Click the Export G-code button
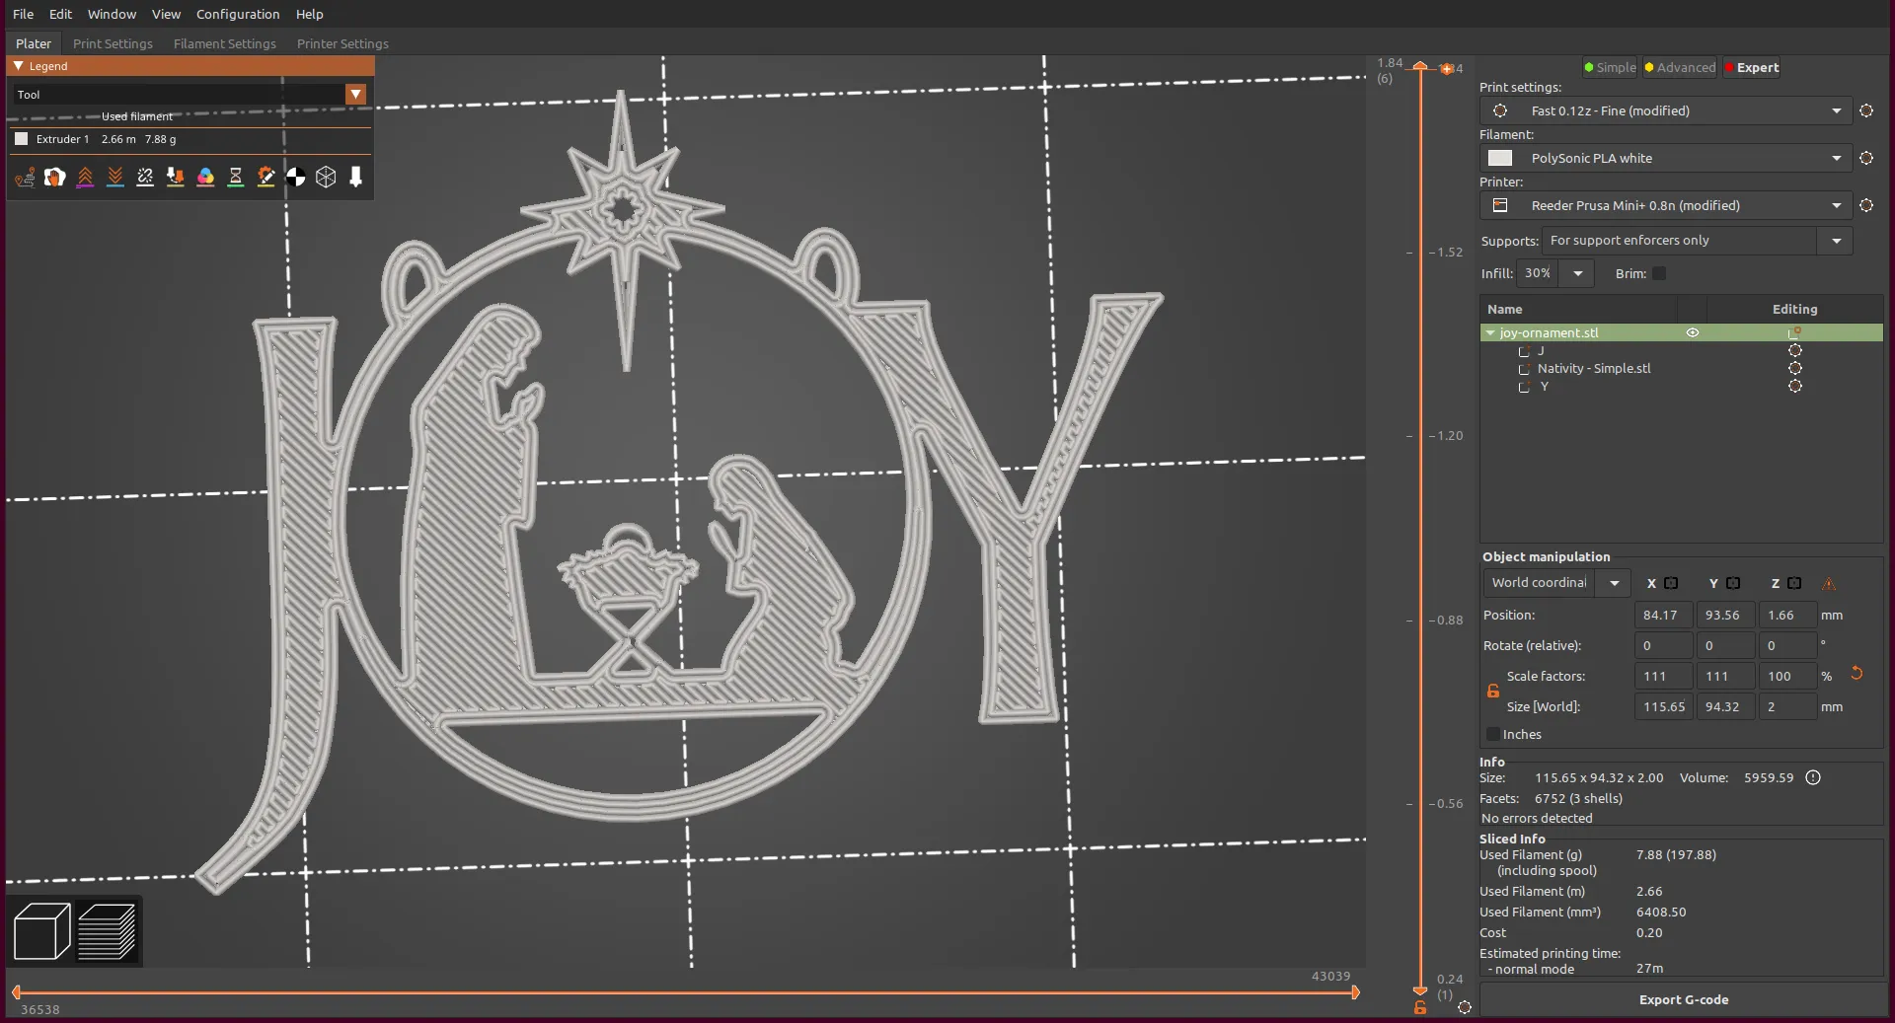1895x1023 pixels. point(1683,999)
